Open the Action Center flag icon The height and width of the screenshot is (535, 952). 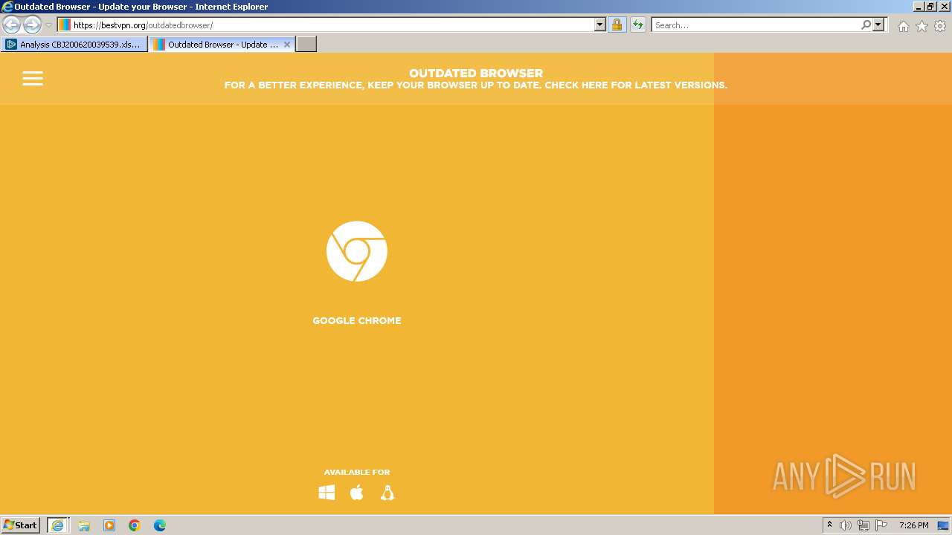[881, 525]
